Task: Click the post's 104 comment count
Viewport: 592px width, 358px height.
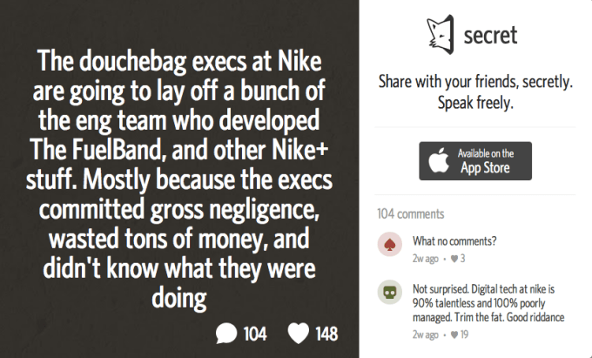Action: (x=254, y=334)
